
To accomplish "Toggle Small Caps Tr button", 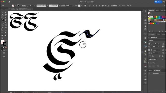I will (153, 56).
